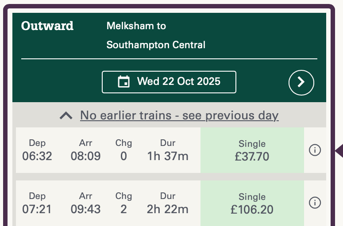Click the calendar icon in the date button

click(x=124, y=82)
